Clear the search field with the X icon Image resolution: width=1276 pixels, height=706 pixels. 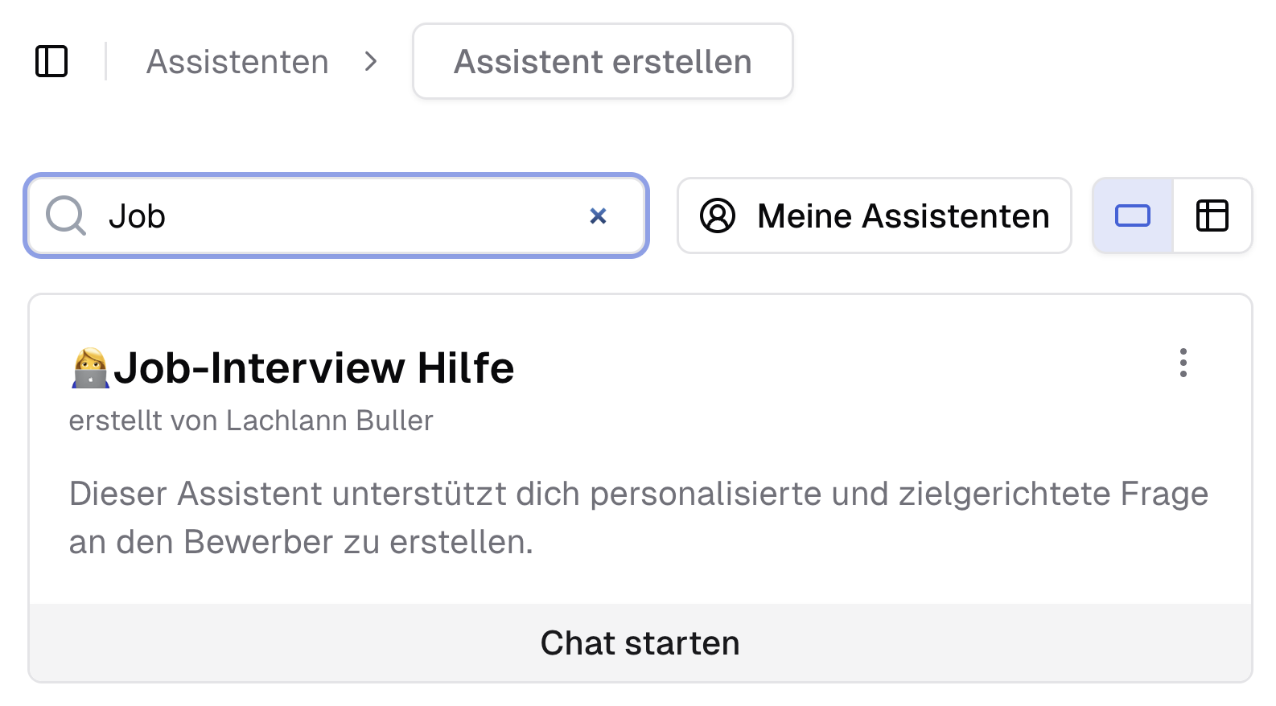coord(598,215)
